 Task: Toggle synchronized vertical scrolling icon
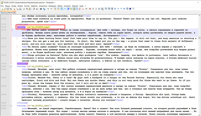[x=55, y=9]
